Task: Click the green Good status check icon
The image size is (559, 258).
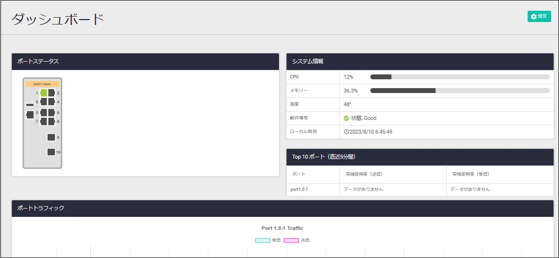Action: 346,118
